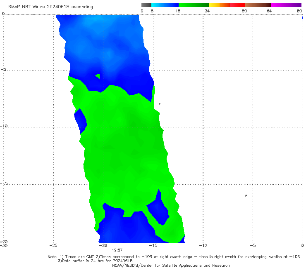Click the latitude axis label '-15'

[4, 183]
